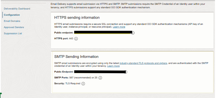Navigate to Suppression List
The image size is (216, 98).
tap(13, 33)
